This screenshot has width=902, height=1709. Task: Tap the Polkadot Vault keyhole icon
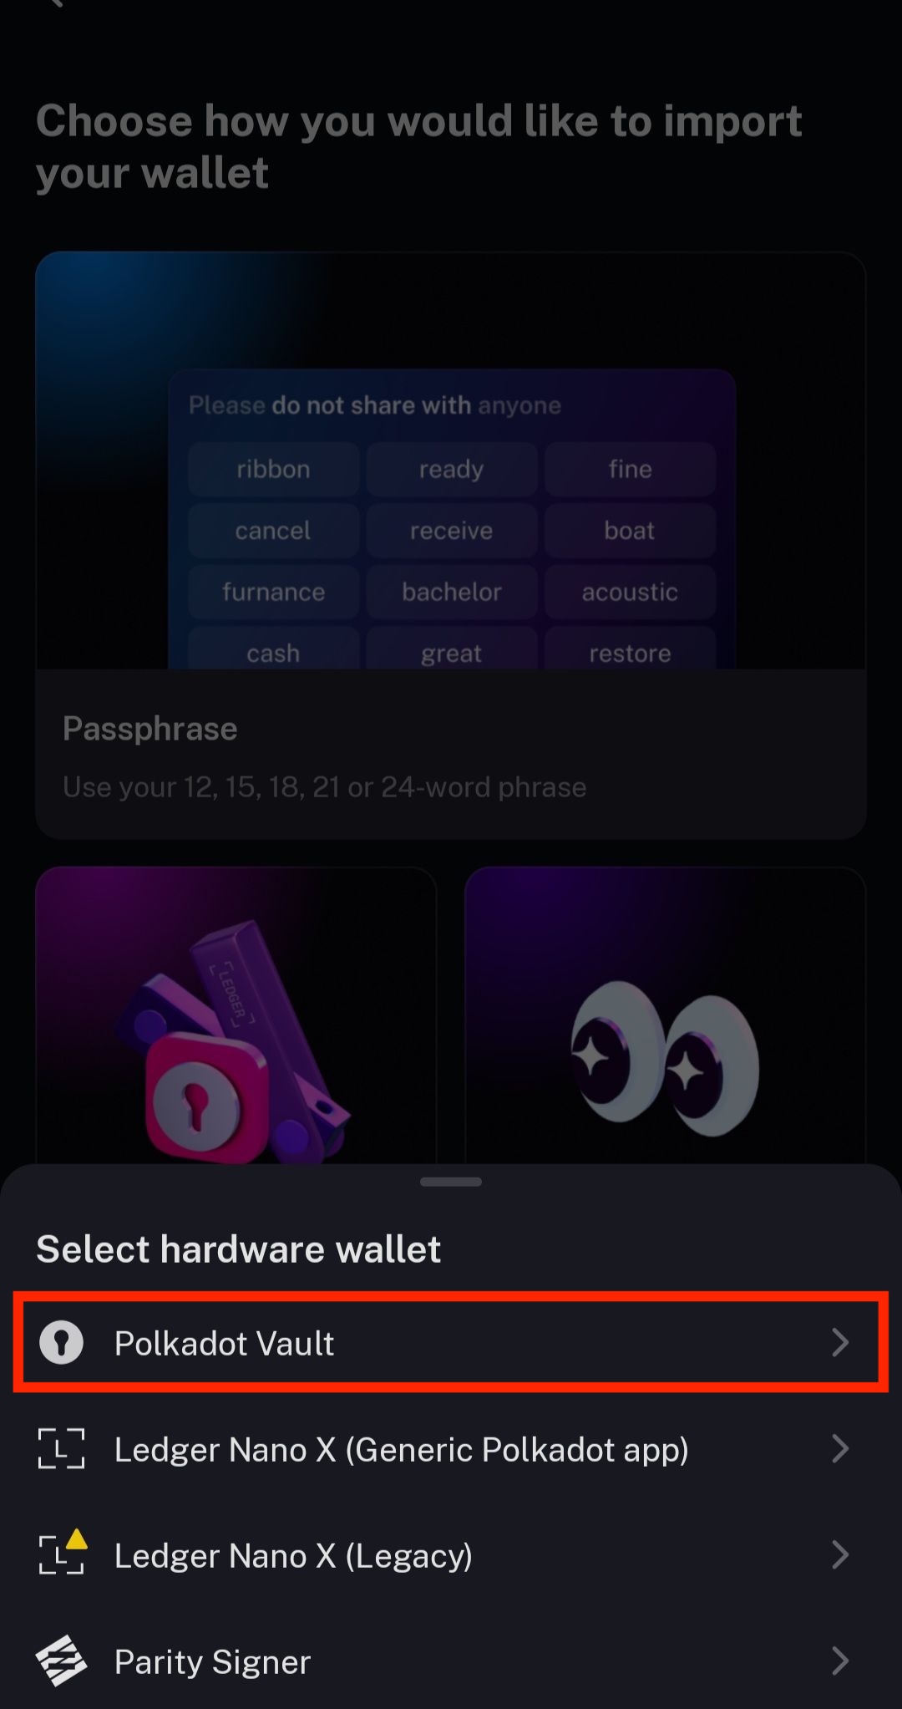pyautogui.click(x=61, y=1343)
